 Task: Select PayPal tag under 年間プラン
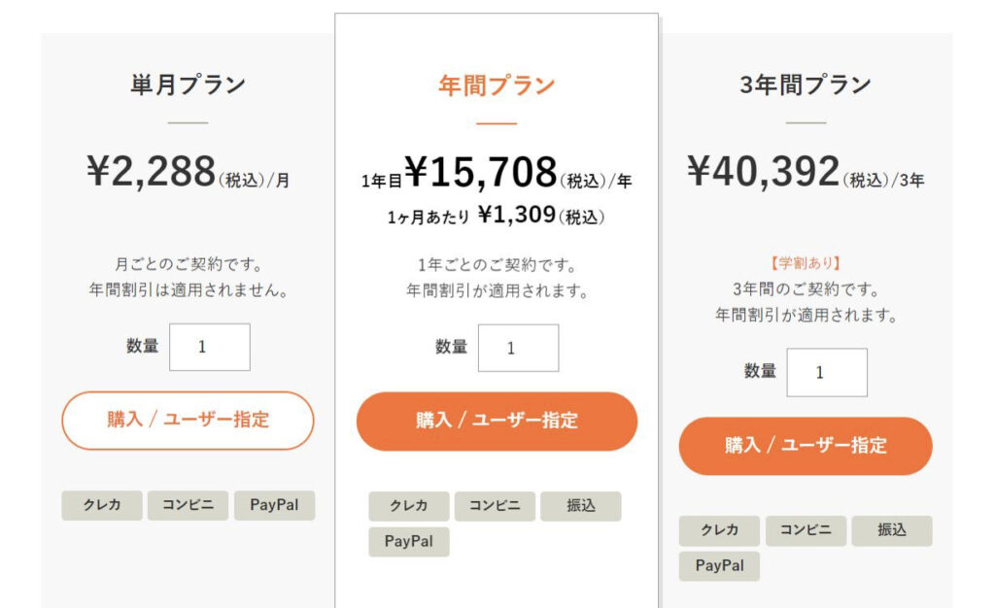point(409,541)
